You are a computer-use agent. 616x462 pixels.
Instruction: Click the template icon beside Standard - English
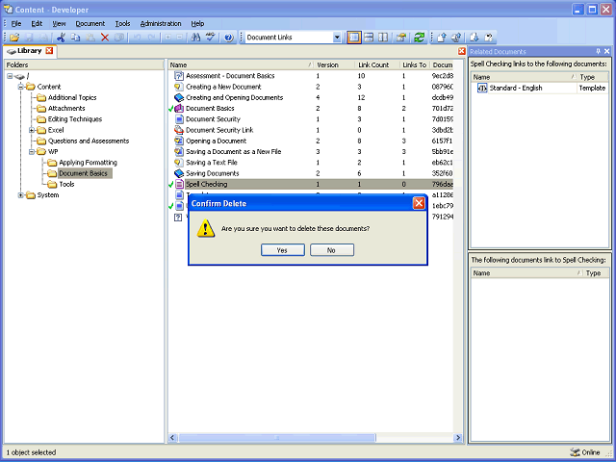pos(482,88)
